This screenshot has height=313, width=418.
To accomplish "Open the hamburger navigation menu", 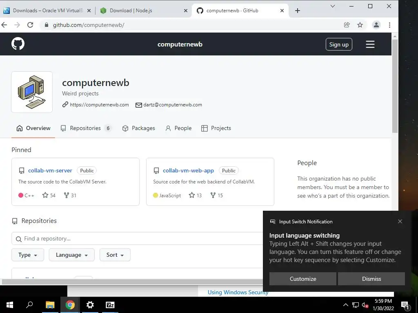I will 370,44.
